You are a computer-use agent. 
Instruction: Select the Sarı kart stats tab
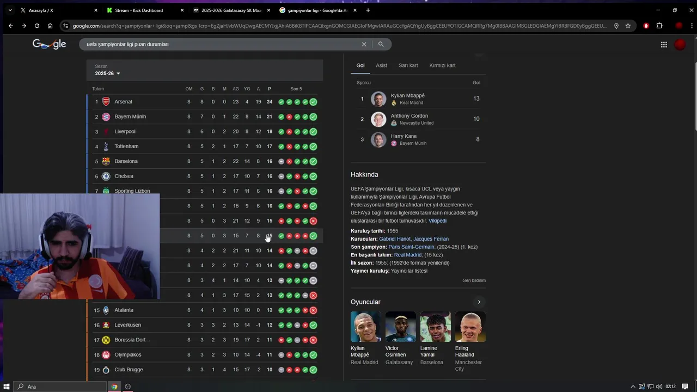(408, 65)
